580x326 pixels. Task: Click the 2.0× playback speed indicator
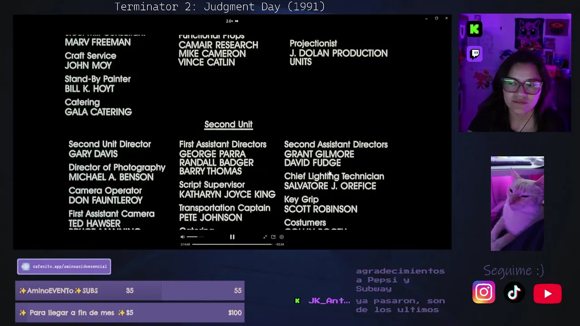pos(232,21)
